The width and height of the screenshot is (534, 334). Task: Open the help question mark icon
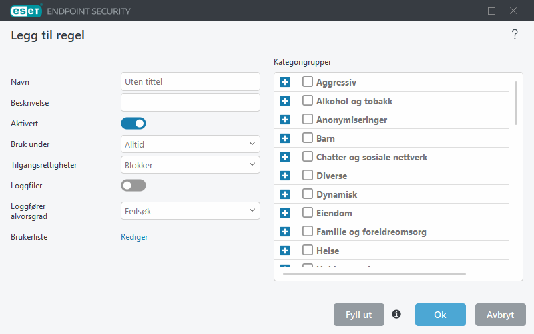tap(515, 35)
